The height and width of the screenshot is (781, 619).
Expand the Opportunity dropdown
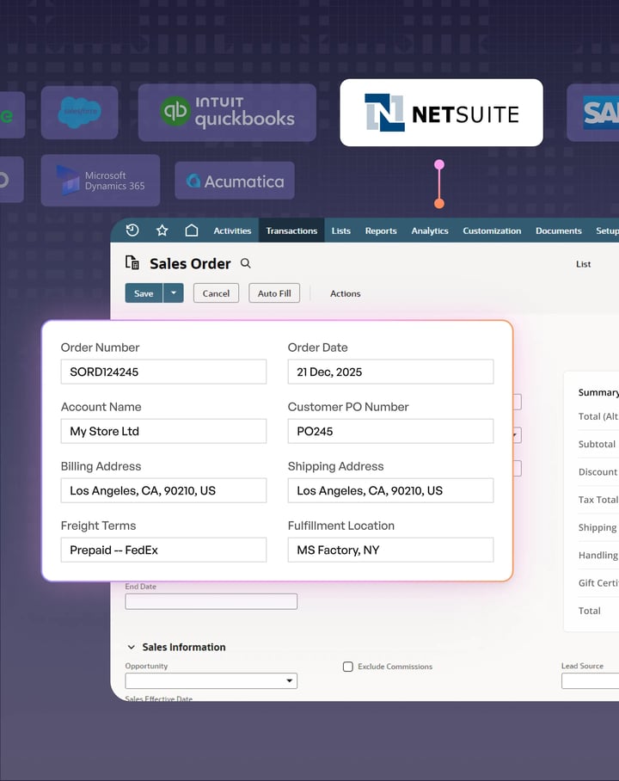click(289, 681)
